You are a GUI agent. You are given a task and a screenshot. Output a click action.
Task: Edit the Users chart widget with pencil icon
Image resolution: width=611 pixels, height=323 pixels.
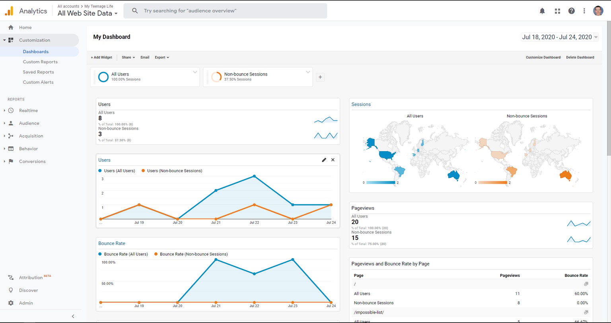[324, 160]
